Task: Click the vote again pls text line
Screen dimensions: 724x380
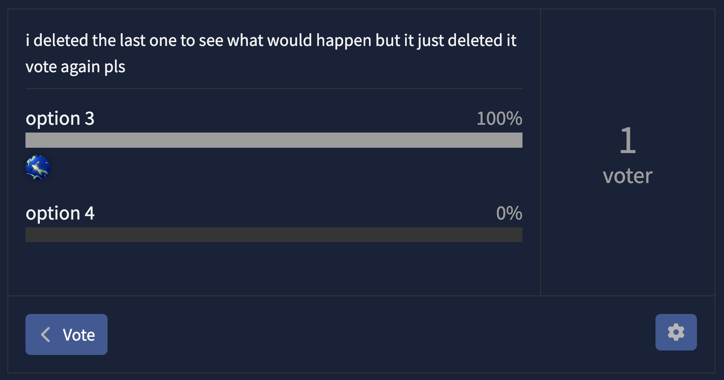Action: (x=76, y=67)
